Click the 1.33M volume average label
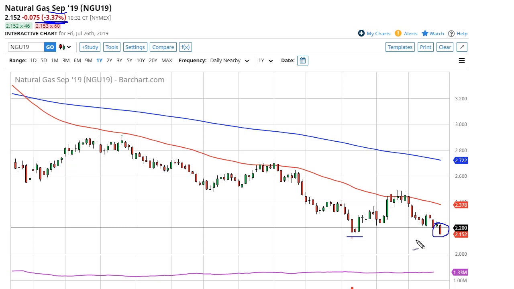Viewport: 514px width, 289px height. tap(461, 273)
